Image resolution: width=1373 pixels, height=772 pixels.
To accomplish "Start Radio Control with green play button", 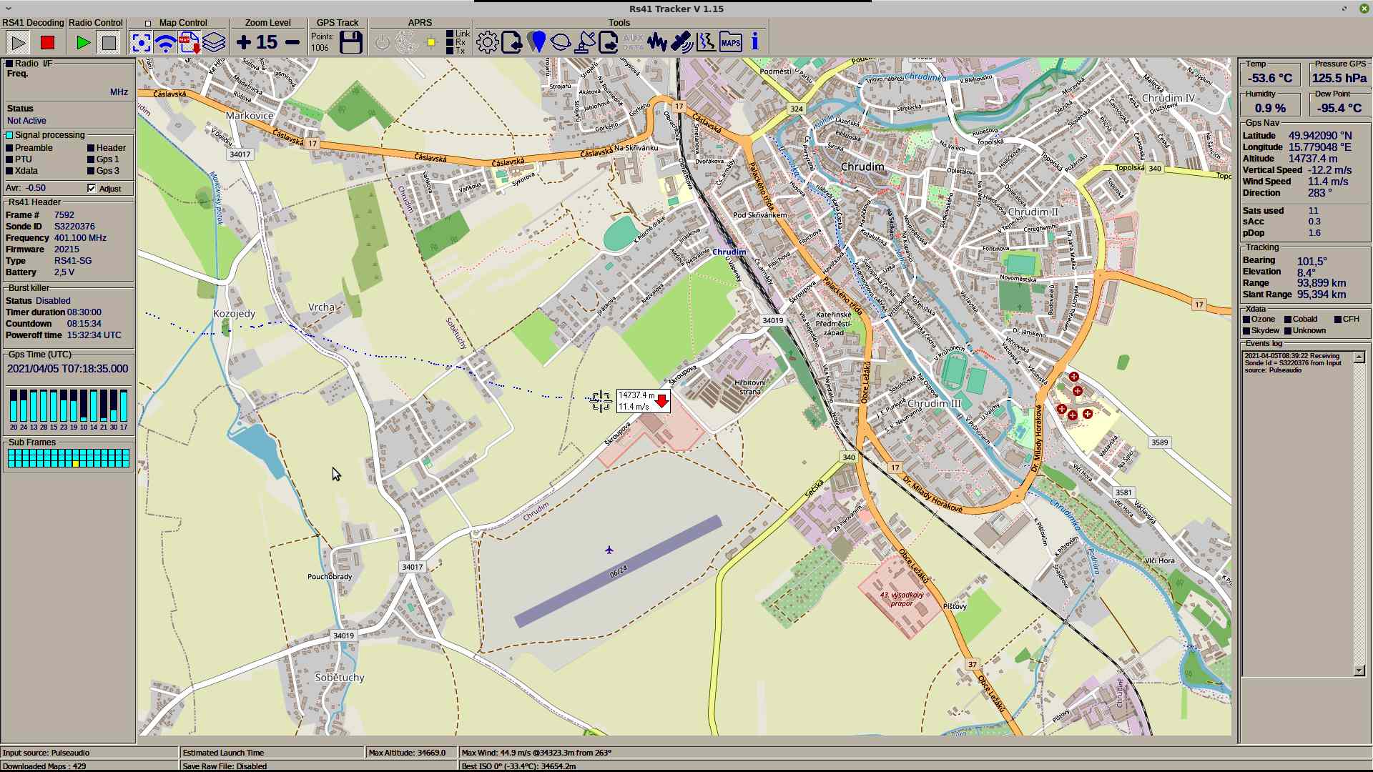I will (83, 43).
